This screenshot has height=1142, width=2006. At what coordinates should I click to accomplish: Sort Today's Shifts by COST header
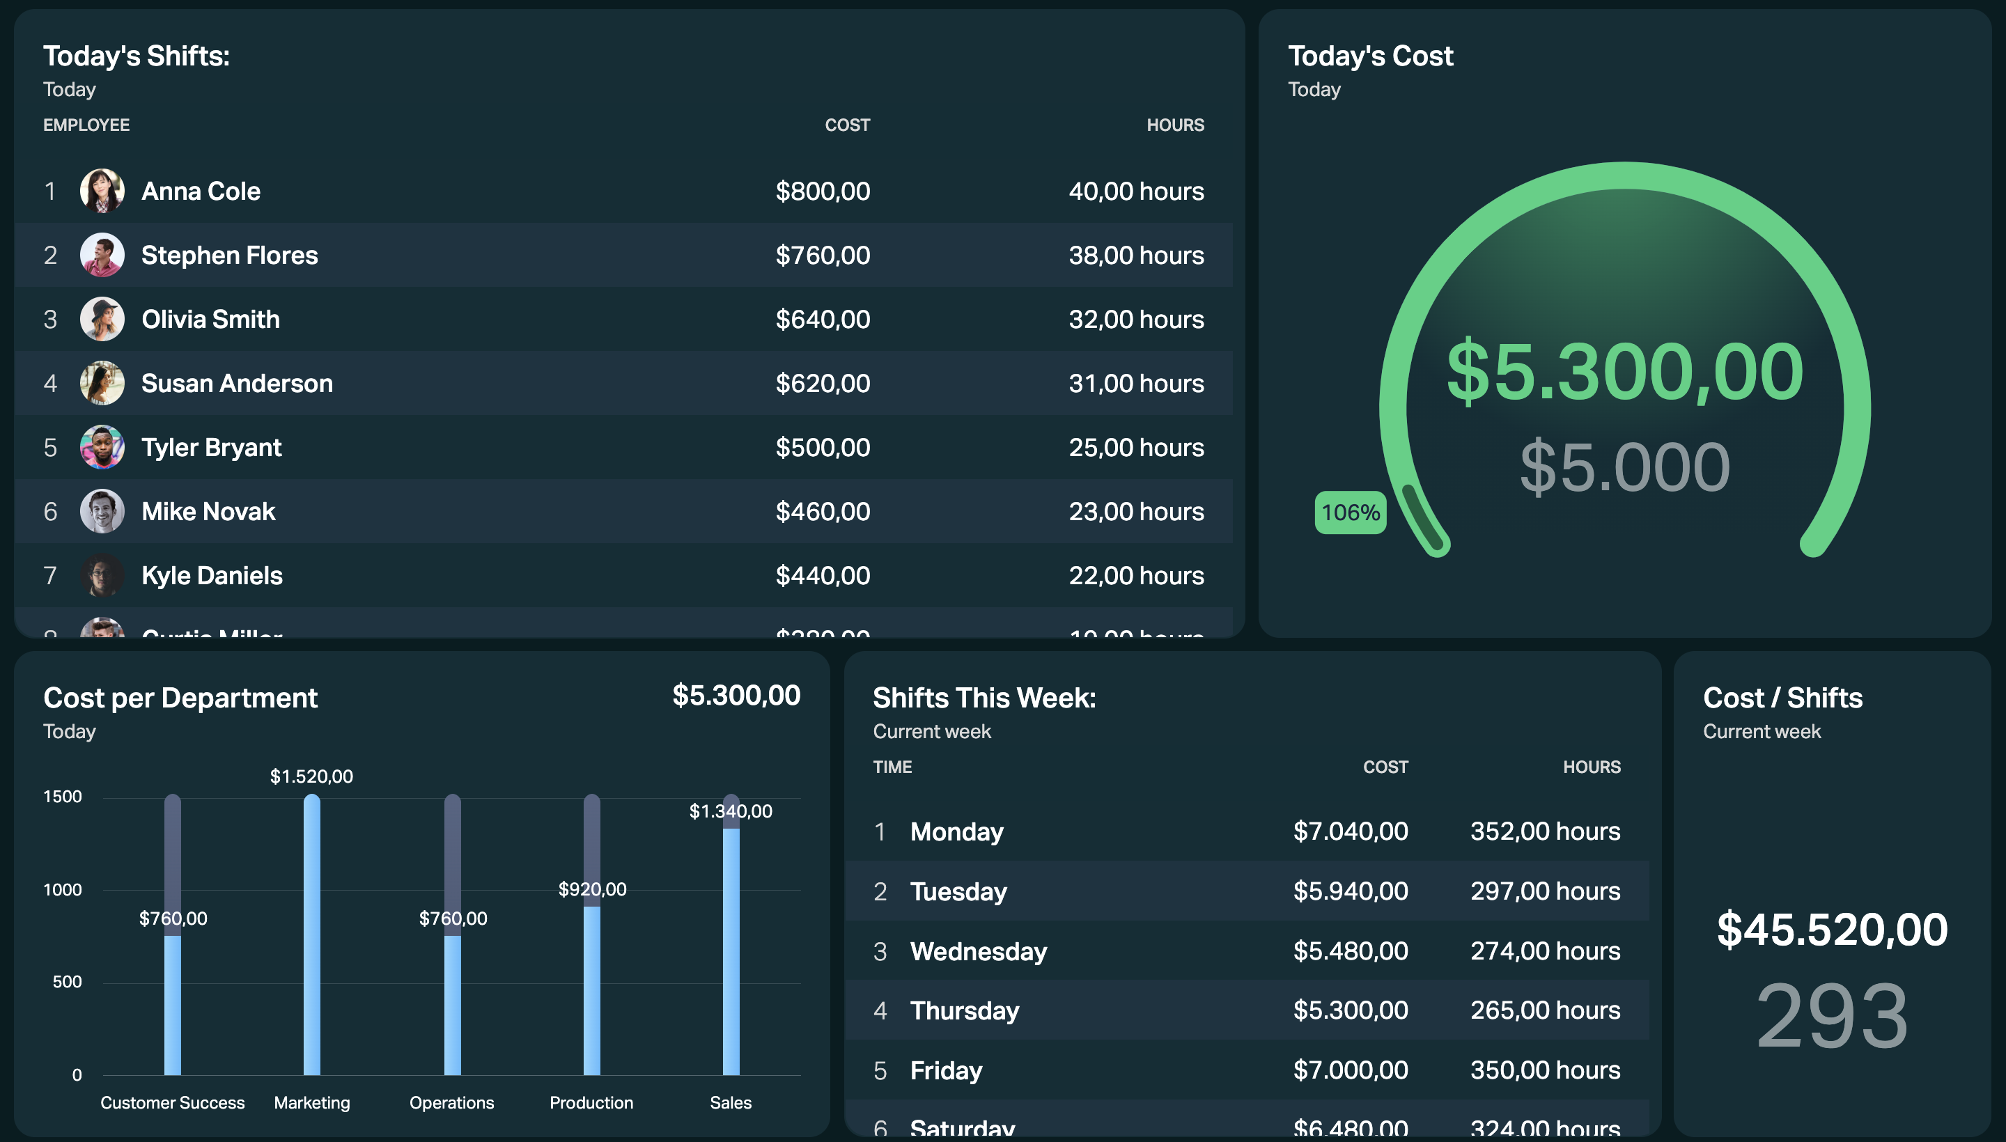coord(847,125)
